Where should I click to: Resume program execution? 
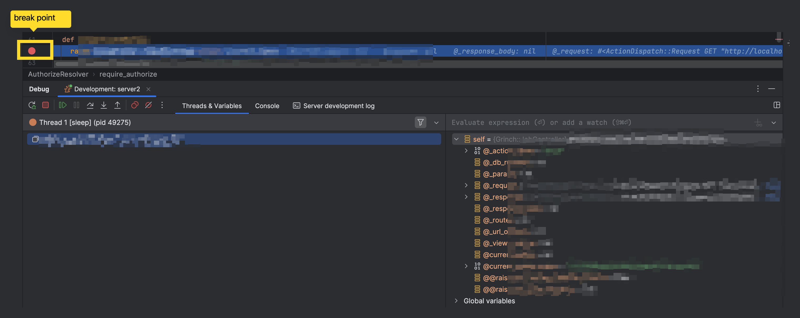[x=63, y=105]
